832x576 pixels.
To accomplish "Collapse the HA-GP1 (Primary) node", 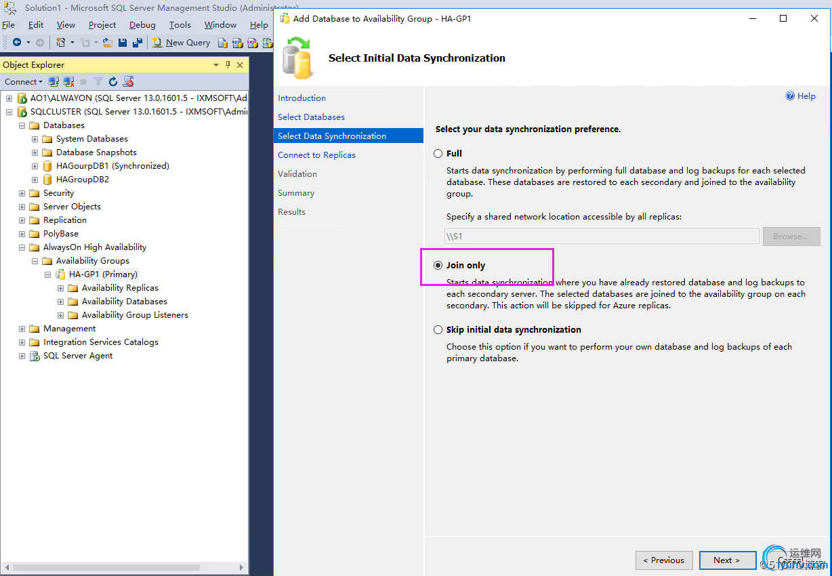I will (x=48, y=274).
